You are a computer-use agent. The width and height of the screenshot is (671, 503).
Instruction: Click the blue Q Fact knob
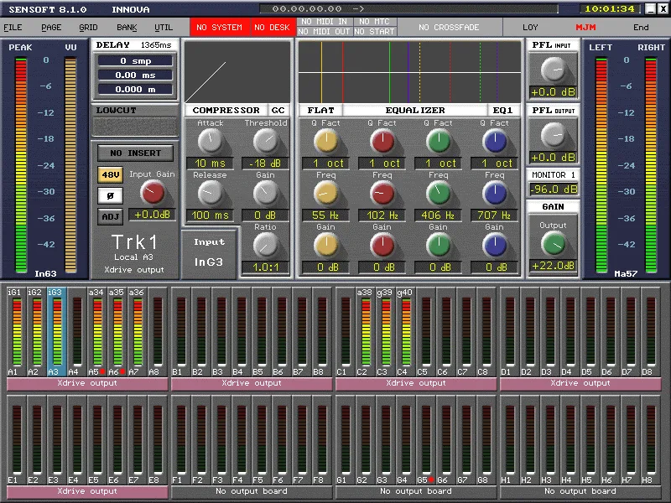[x=495, y=141]
